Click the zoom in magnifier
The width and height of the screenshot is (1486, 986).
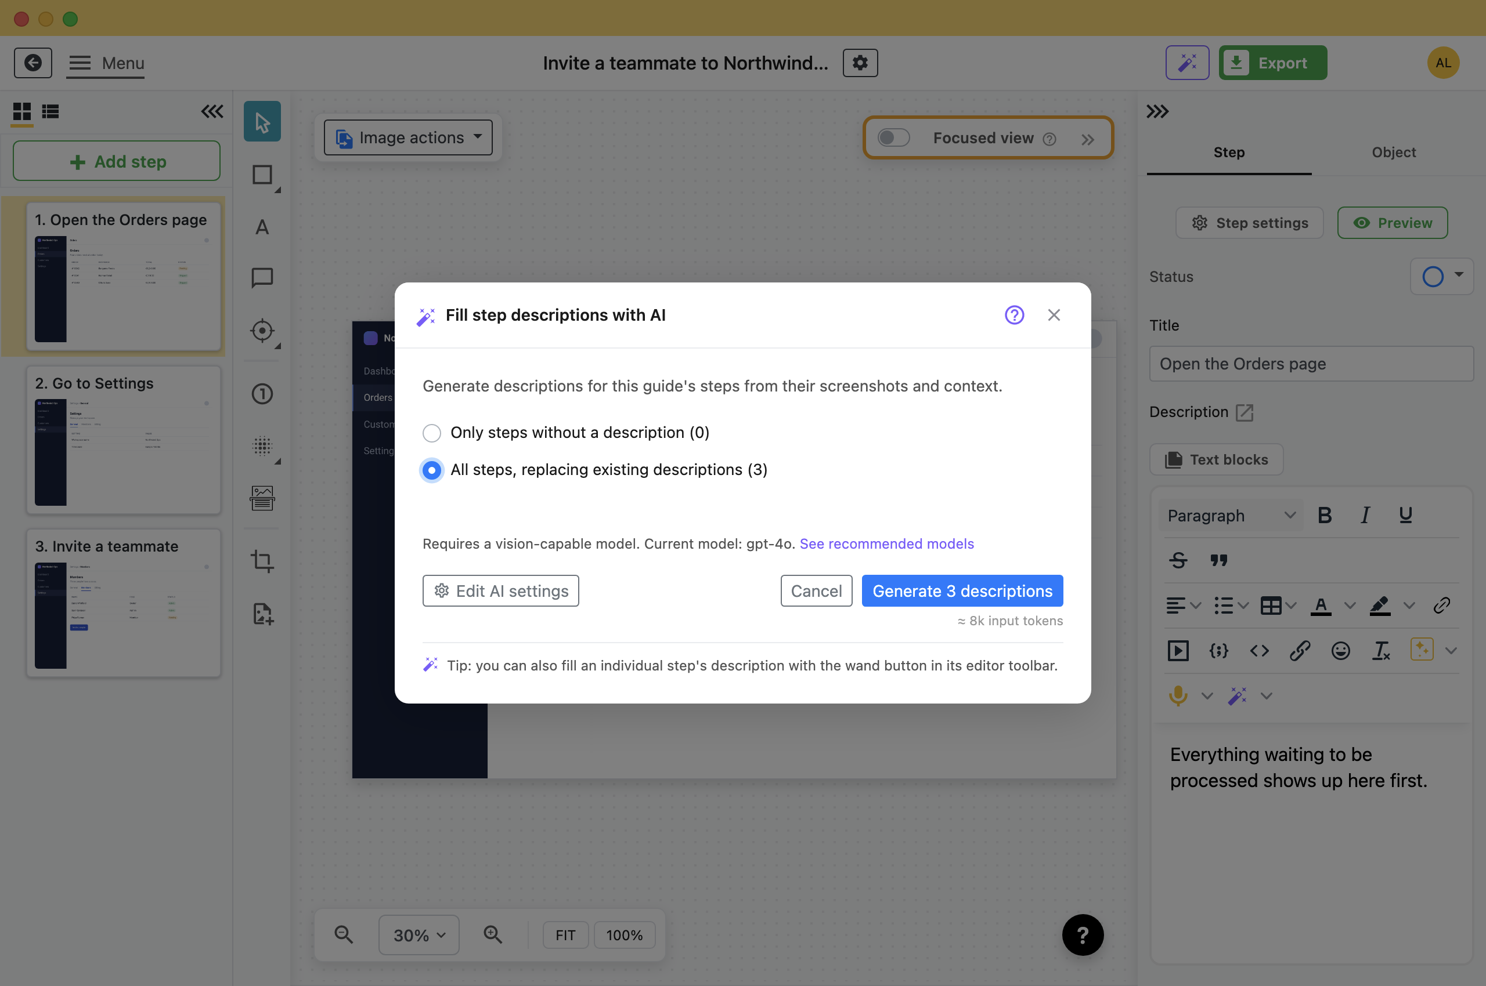pyautogui.click(x=493, y=935)
